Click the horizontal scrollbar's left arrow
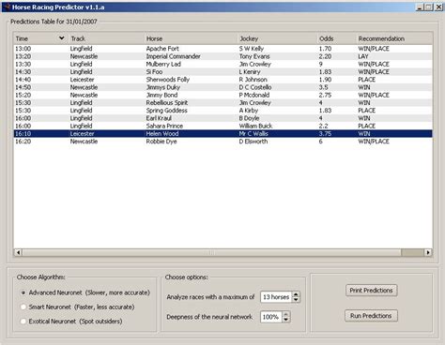Image resolution: width=445 pixels, height=345 pixels. point(18,252)
